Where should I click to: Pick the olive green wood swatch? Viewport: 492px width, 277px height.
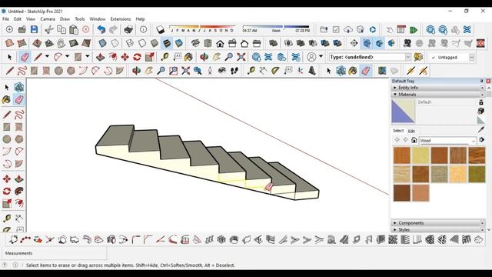click(x=477, y=174)
